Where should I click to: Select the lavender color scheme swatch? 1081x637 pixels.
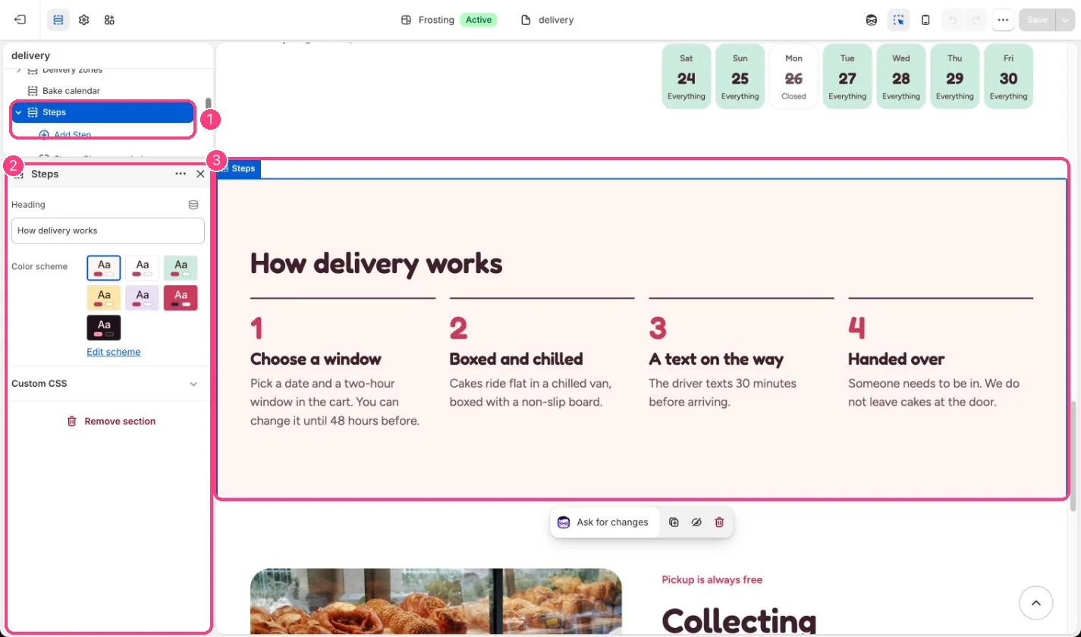(x=143, y=297)
